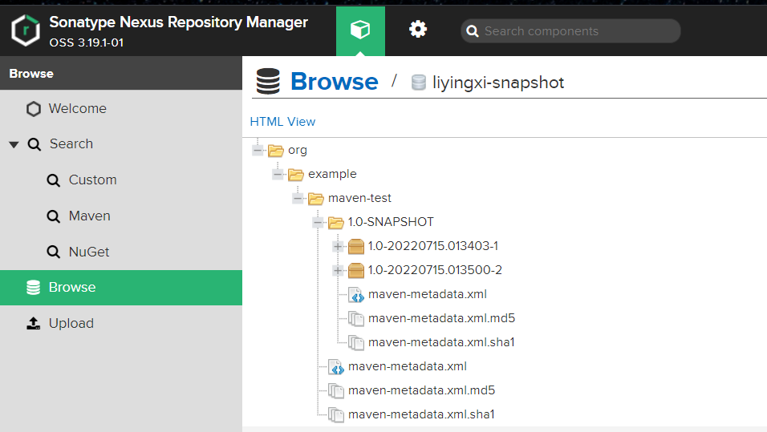Expand the 1.0-20220715.013403-1 component
The width and height of the screenshot is (767, 432).
click(x=338, y=246)
